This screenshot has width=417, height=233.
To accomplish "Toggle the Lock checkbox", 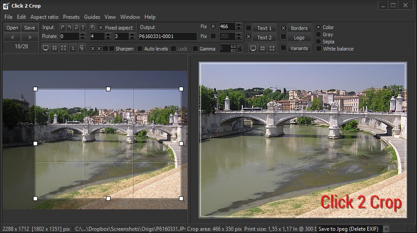I will coord(174,49).
